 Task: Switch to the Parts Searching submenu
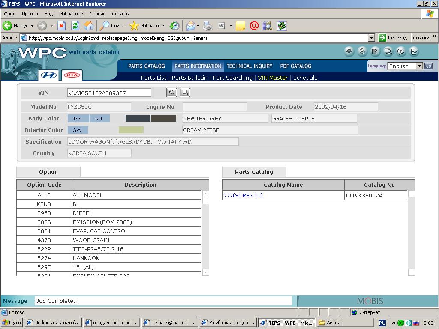pyautogui.click(x=232, y=78)
